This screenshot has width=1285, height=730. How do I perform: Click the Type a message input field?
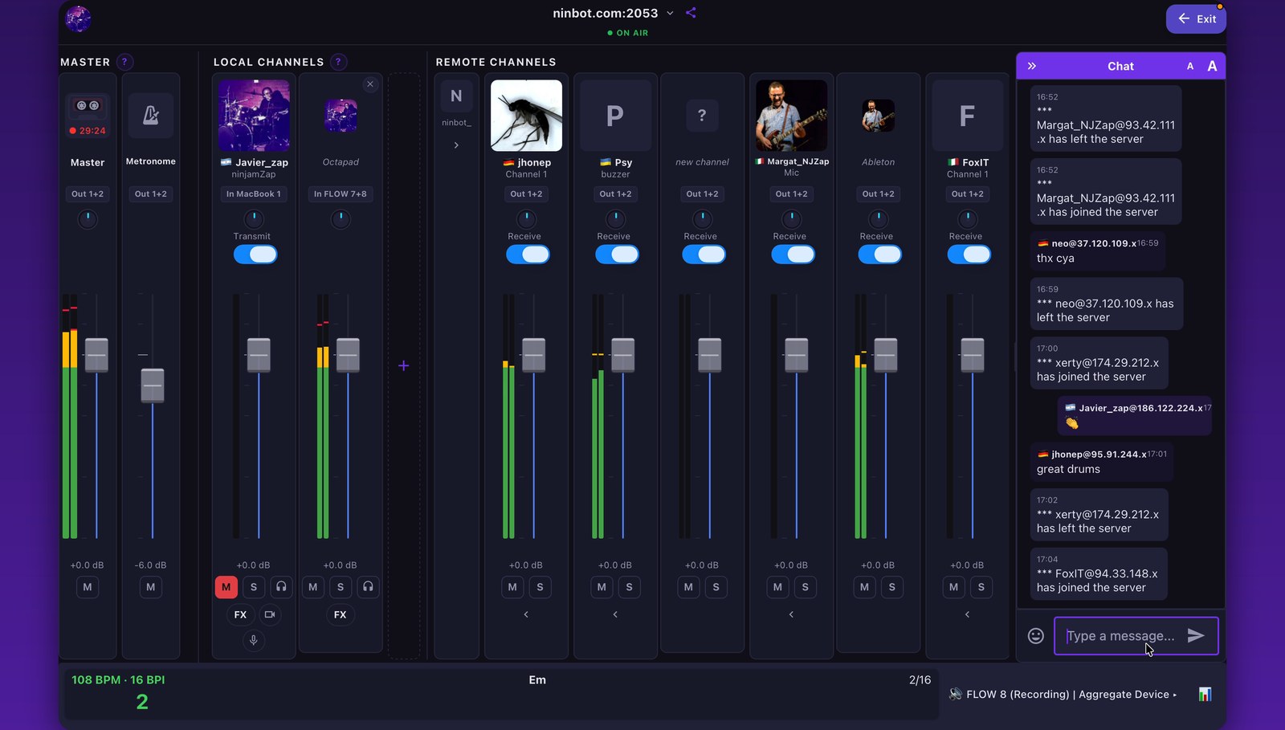[x=1121, y=636]
